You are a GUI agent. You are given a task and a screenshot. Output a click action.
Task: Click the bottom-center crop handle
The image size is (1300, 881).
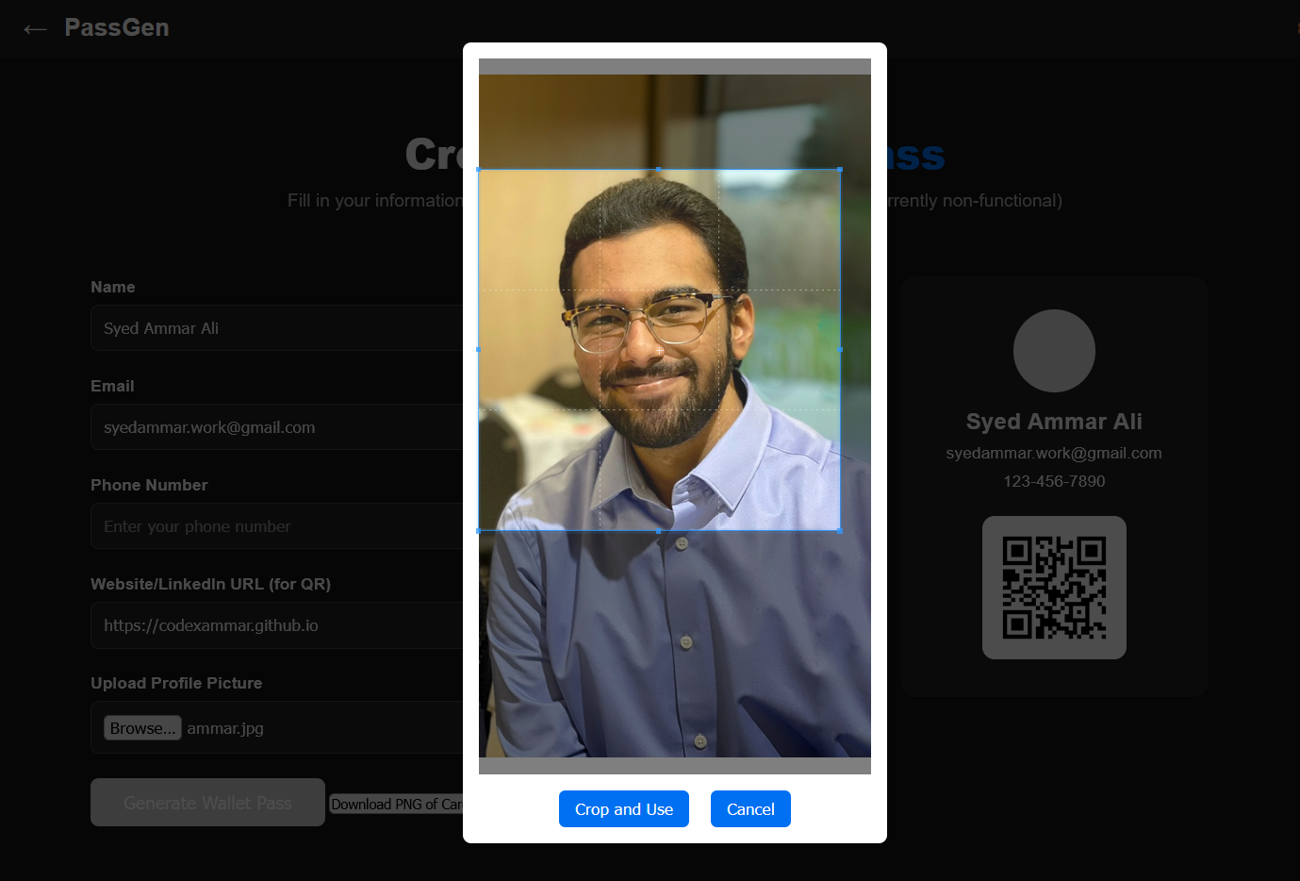click(658, 530)
